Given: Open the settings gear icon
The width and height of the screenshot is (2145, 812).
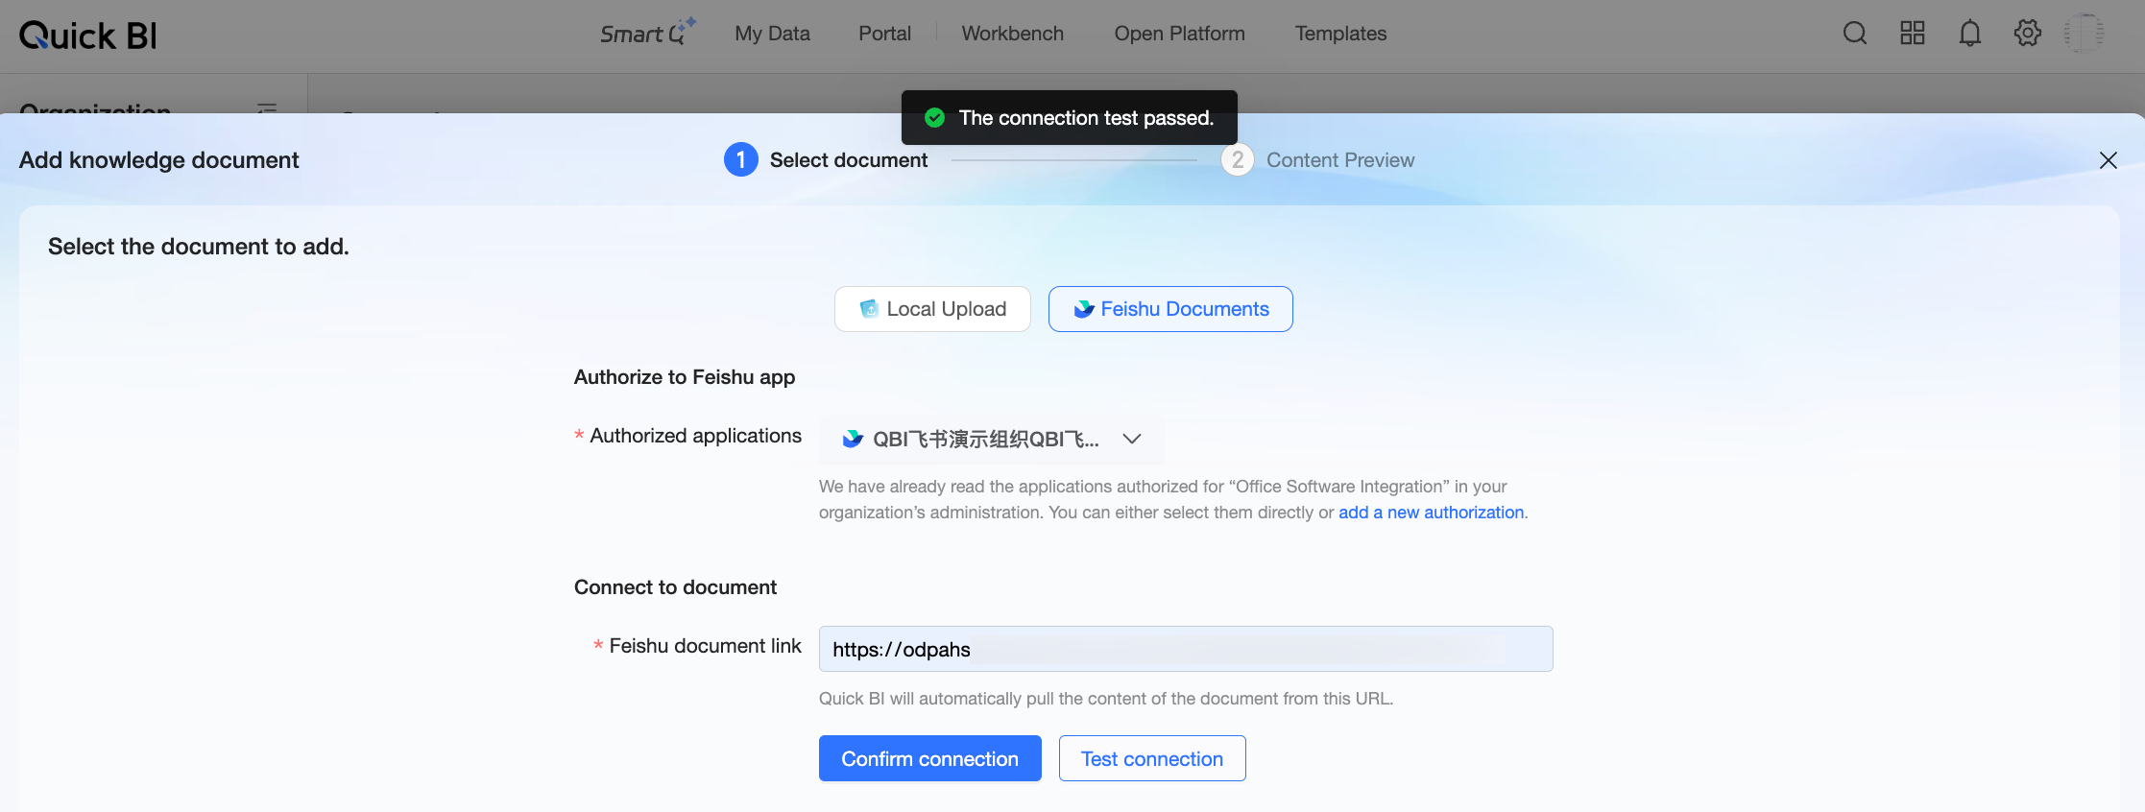Looking at the screenshot, I should pos(2028,34).
